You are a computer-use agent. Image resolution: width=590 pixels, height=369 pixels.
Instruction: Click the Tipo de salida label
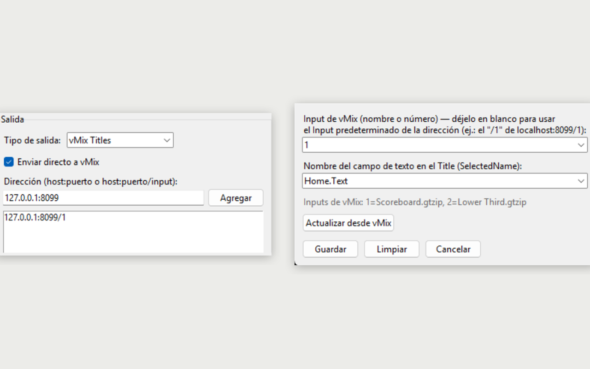pos(32,140)
